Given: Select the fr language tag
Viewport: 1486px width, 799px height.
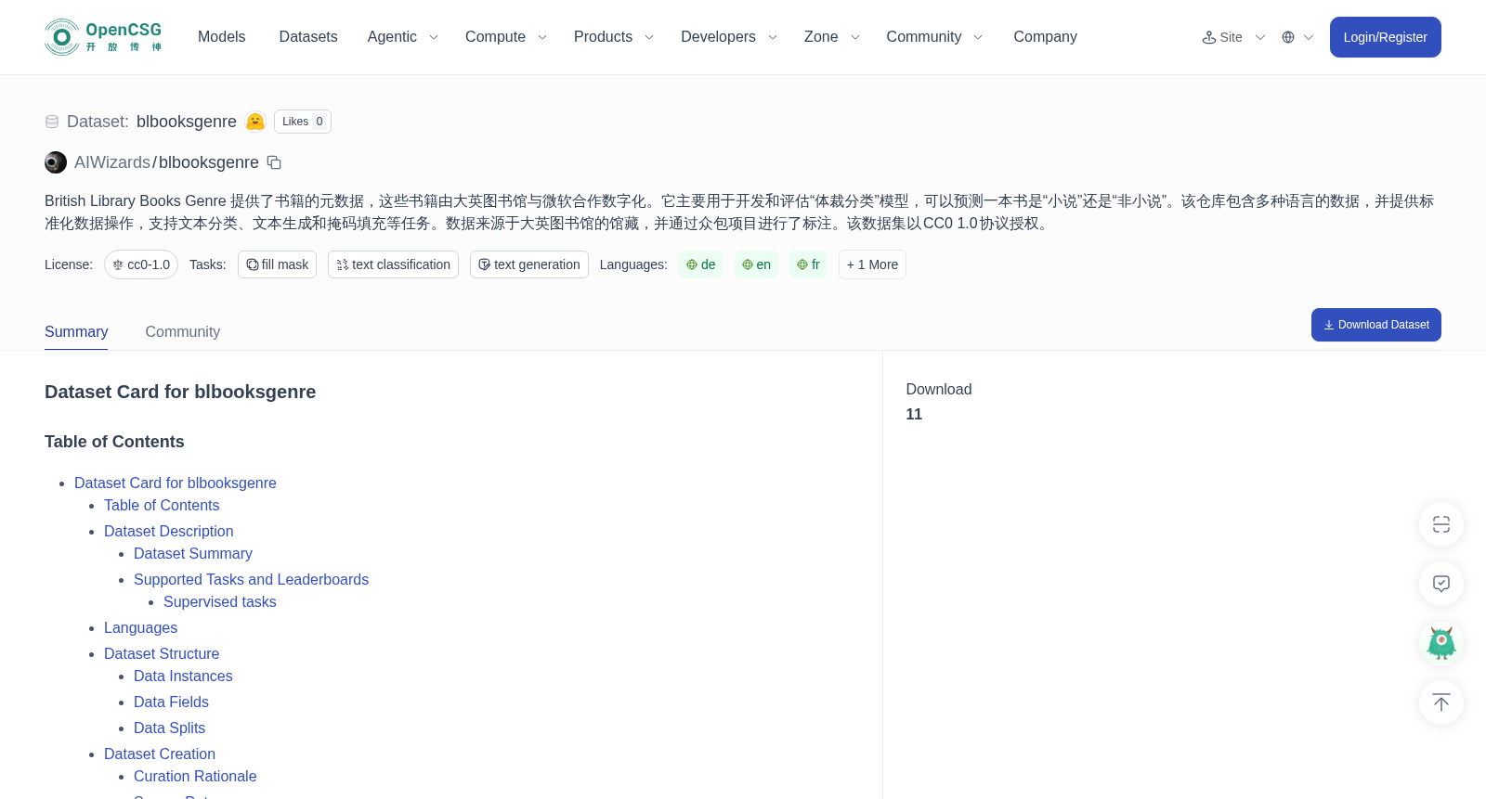Looking at the screenshot, I should pyautogui.click(x=809, y=264).
